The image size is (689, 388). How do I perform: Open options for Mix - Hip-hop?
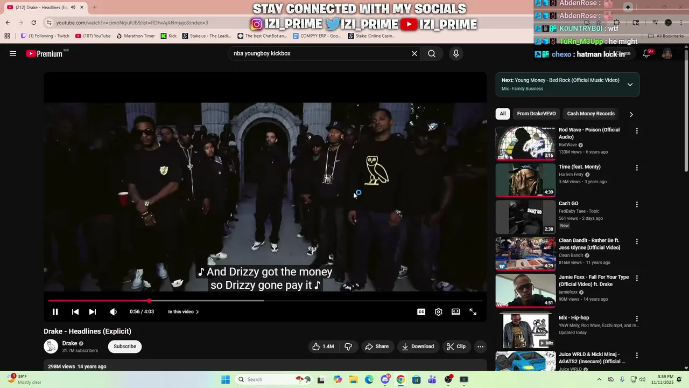(637, 318)
